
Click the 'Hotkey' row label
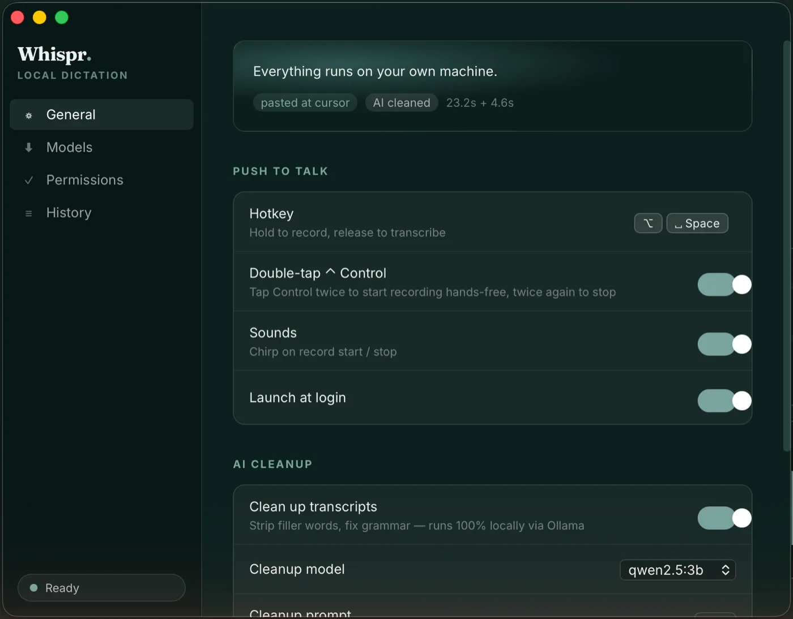coord(271,214)
